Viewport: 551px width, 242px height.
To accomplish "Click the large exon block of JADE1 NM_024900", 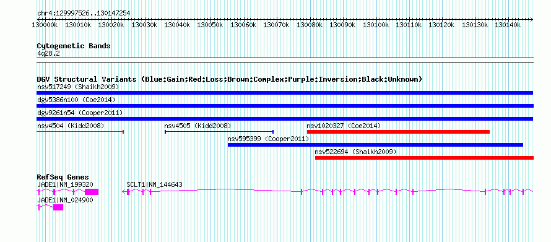I will (x=58, y=207).
